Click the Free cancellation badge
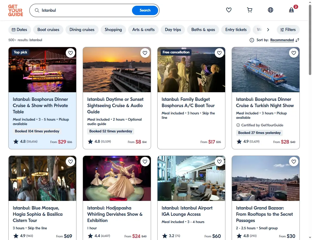 click(x=176, y=52)
